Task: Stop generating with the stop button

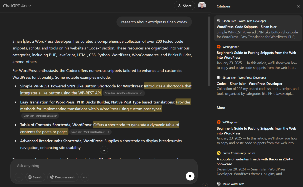Action: (x=190, y=176)
